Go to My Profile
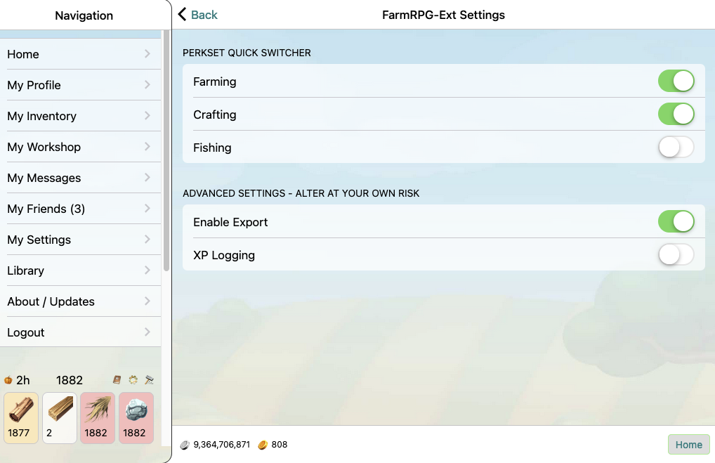Viewport: 715px width, 463px height. (80, 85)
